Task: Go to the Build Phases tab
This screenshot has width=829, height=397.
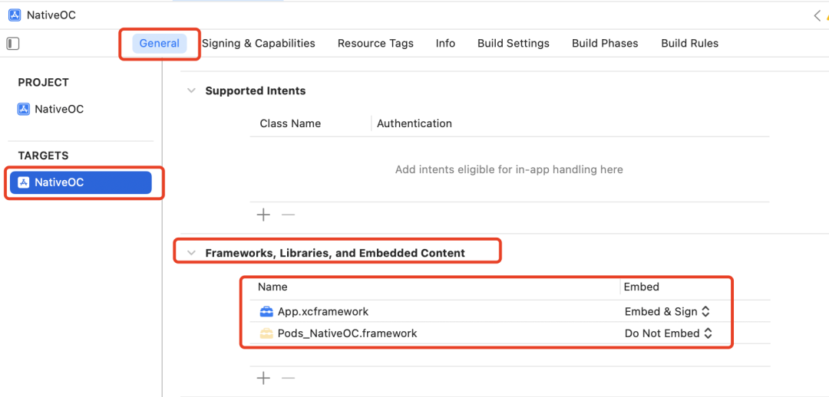Action: coord(605,44)
